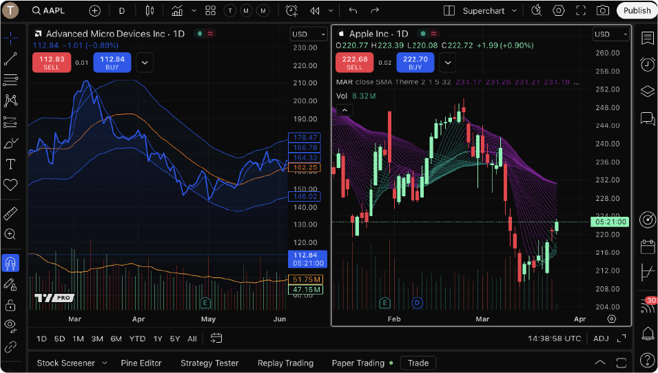The image size is (658, 373).
Task: Open the USD currency dropdown on AMD chart
Action: 308,34
